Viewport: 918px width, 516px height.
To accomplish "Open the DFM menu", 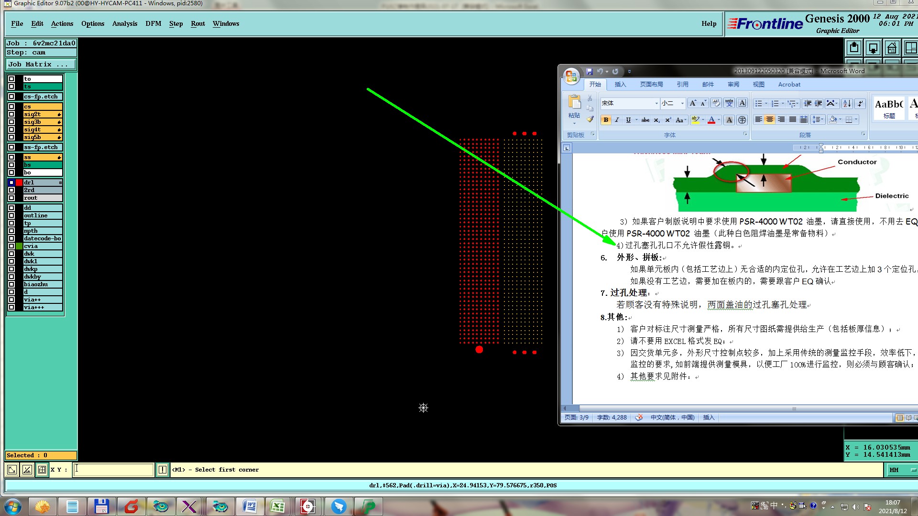I will pyautogui.click(x=153, y=23).
